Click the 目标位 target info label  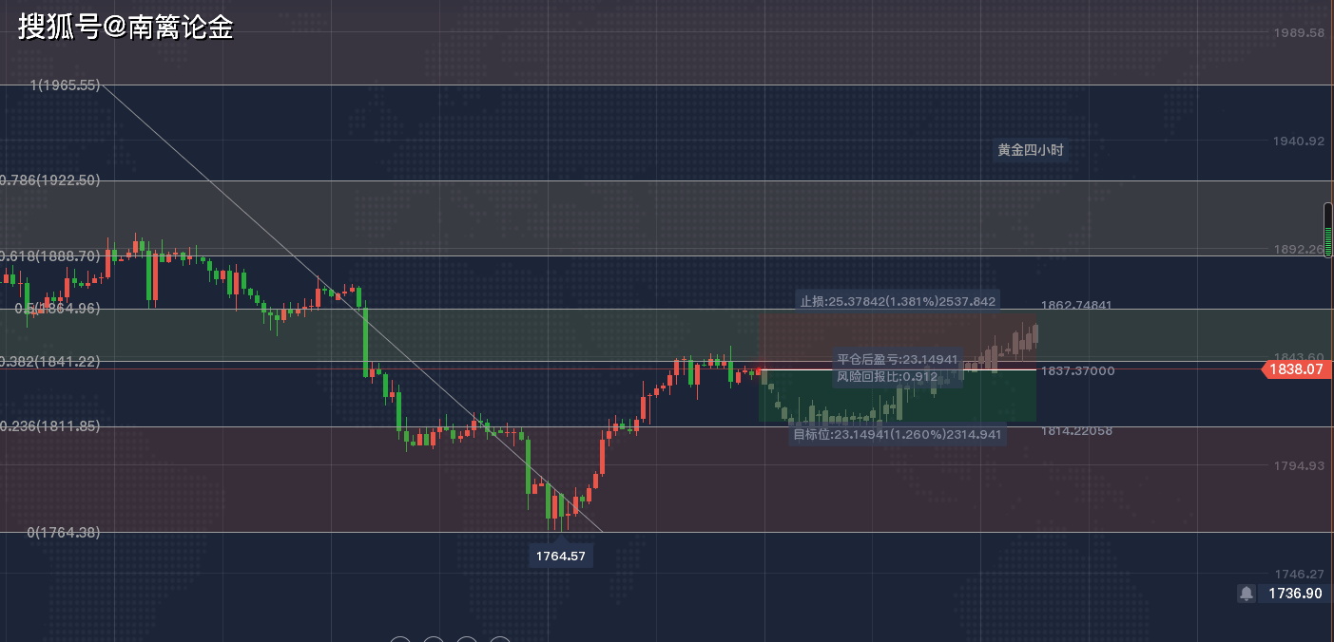[x=897, y=434]
